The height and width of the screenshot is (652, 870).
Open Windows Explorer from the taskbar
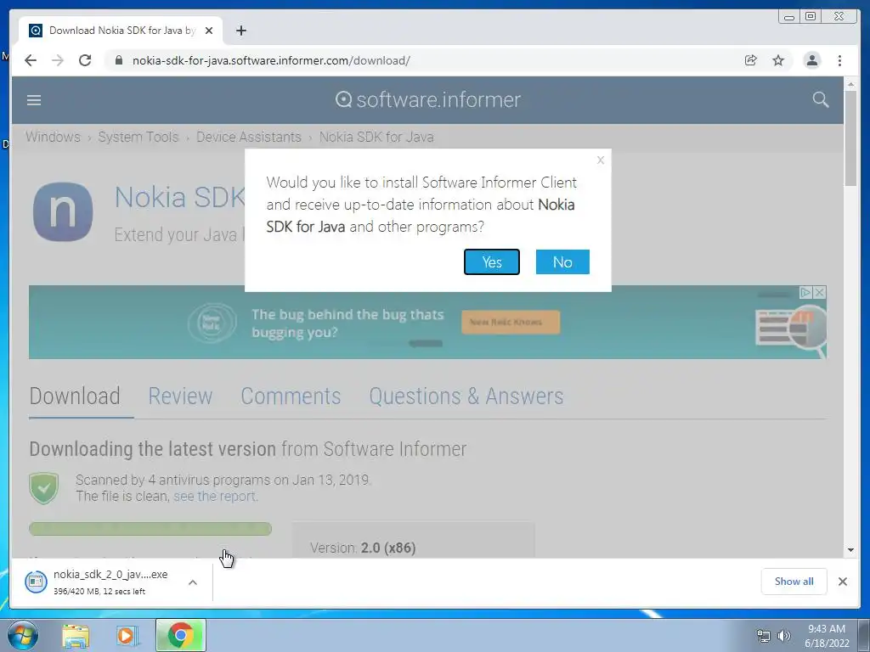[x=76, y=636]
